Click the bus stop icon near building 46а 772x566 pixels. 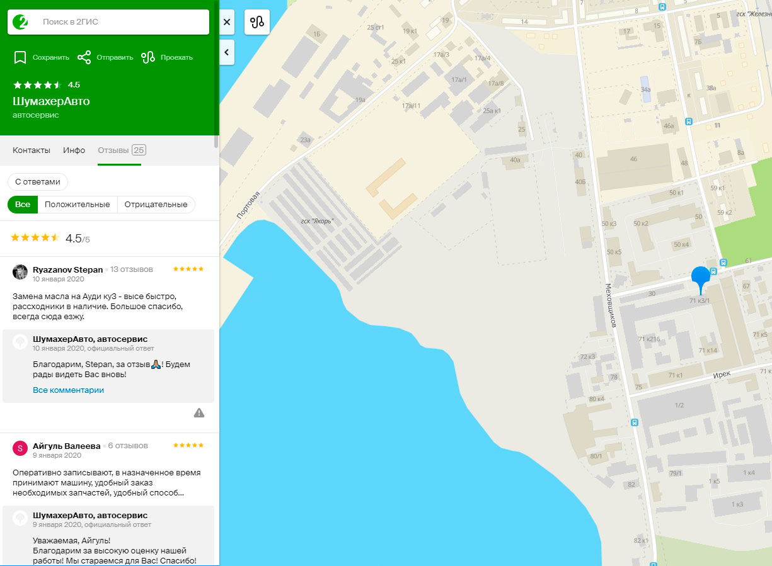(688, 122)
